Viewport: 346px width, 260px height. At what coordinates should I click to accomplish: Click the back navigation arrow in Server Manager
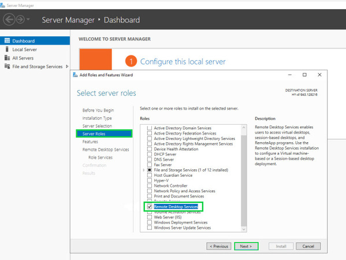click(x=9, y=20)
